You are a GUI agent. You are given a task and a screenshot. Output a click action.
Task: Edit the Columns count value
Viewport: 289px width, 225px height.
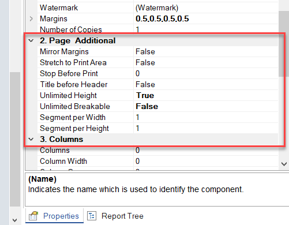click(x=206, y=150)
